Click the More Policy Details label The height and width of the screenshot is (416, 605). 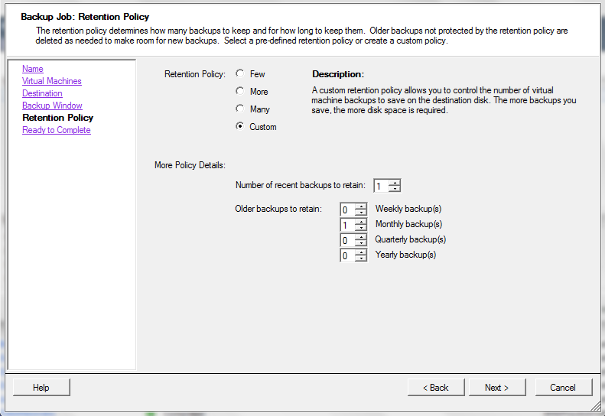click(190, 165)
